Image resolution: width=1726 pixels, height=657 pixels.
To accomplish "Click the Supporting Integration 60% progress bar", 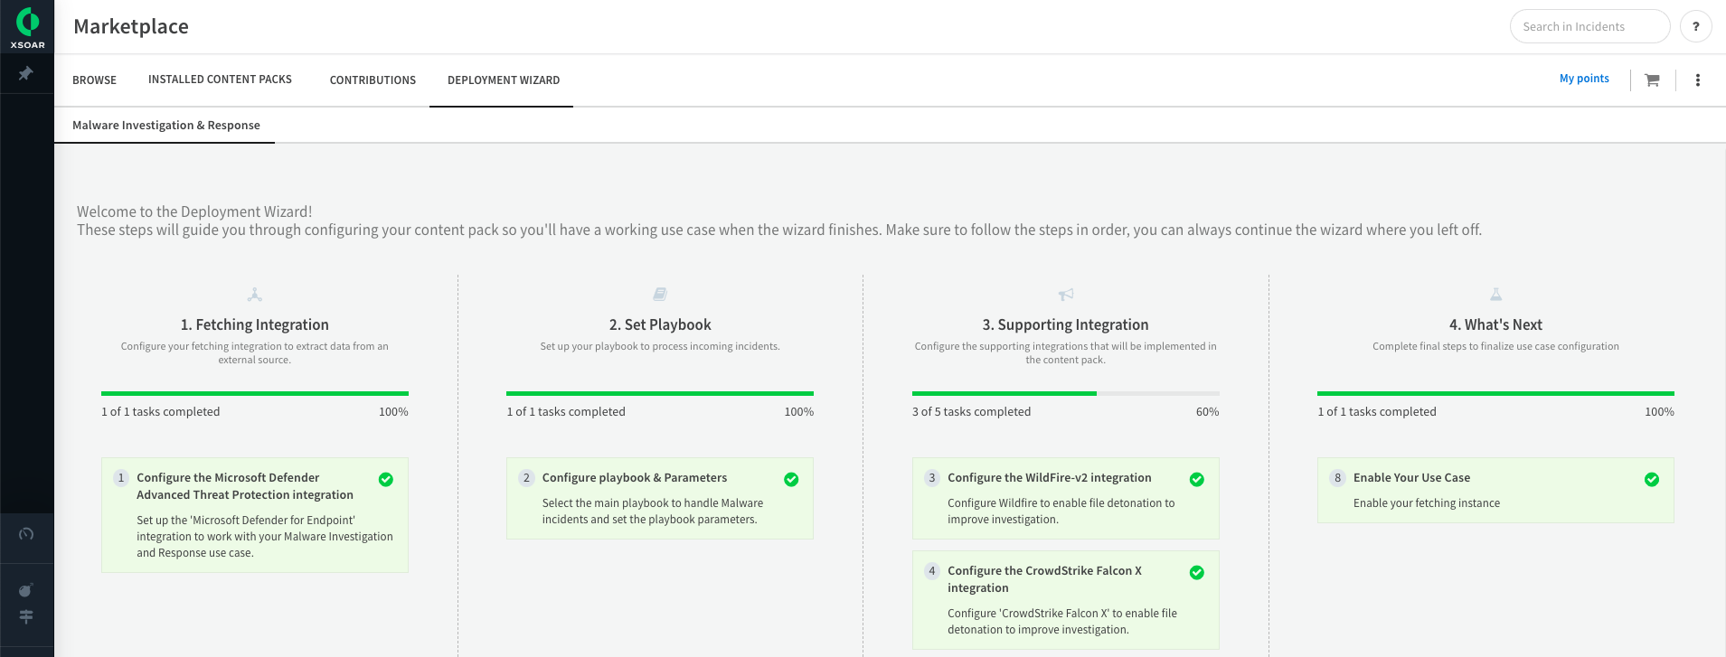I will [1065, 393].
